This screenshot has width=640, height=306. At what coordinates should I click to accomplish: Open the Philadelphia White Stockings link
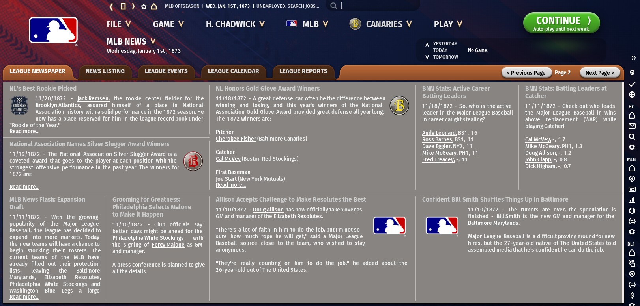point(148,238)
